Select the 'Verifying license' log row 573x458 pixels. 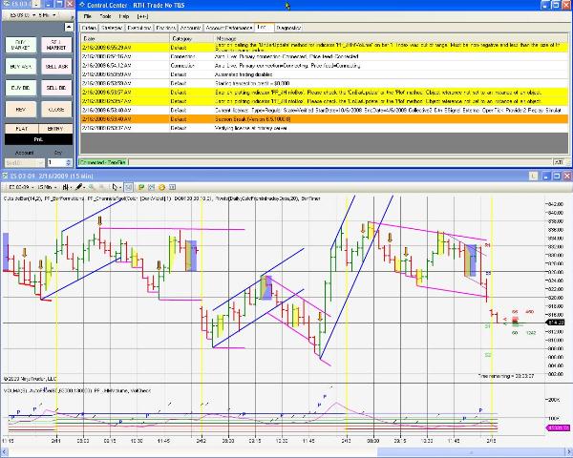point(325,128)
